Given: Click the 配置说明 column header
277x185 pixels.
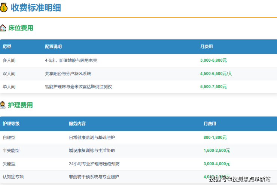Looking at the screenshot, I should click(53, 47).
